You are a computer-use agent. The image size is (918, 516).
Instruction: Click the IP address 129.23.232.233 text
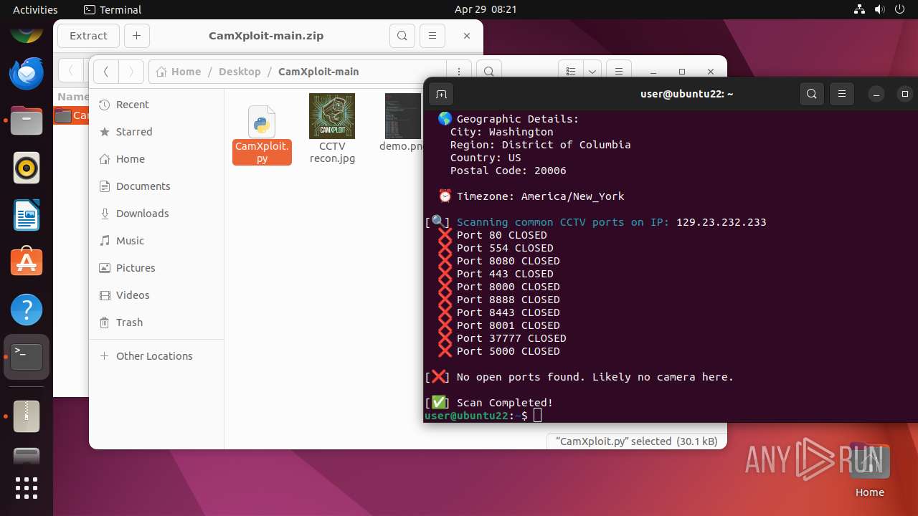(721, 222)
